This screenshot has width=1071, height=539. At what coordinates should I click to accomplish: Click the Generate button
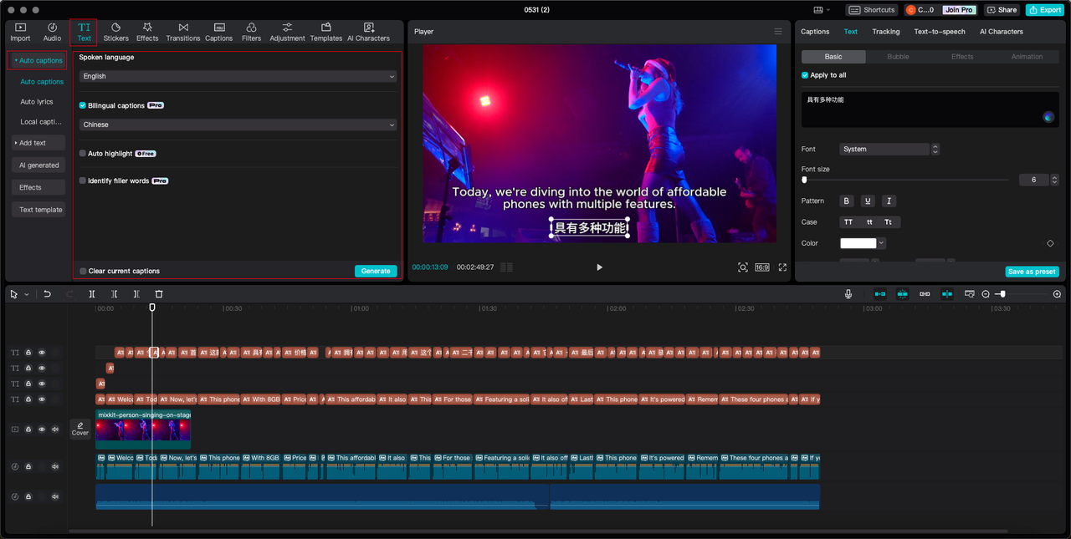(x=376, y=271)
